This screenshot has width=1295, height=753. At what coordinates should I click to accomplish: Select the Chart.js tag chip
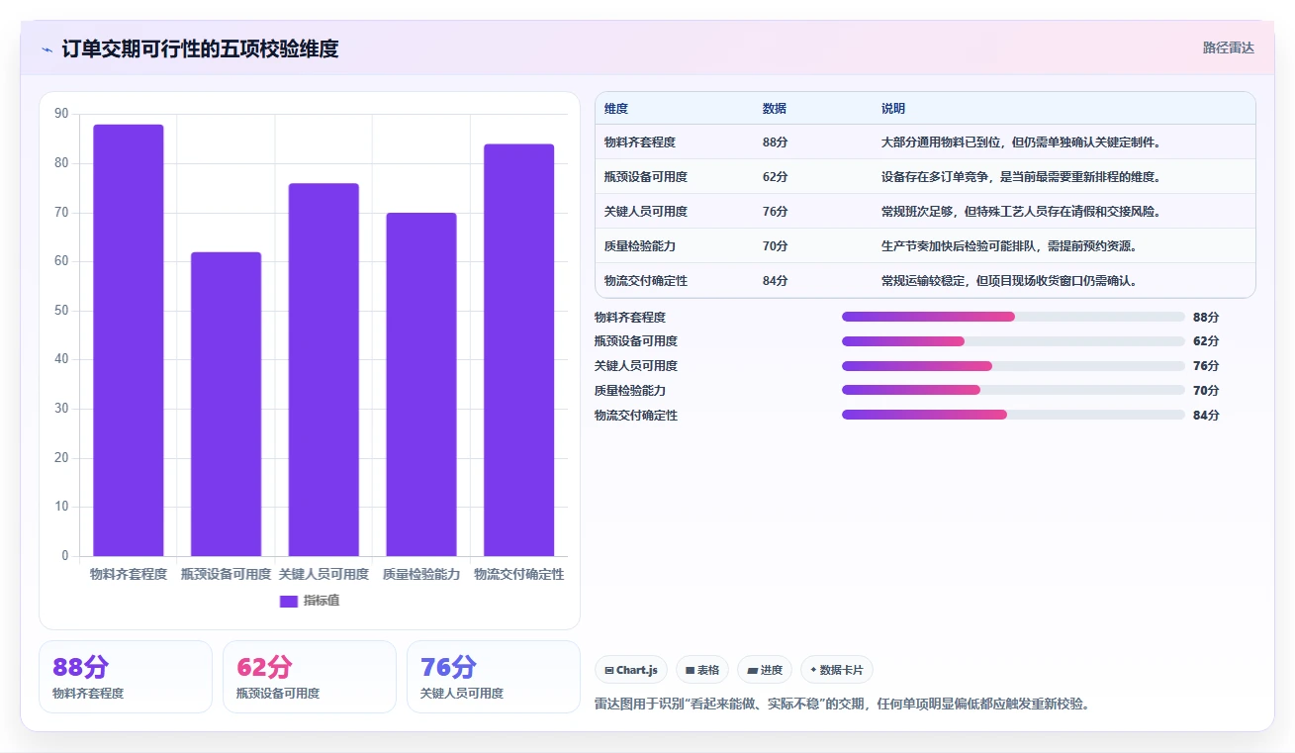631,670
